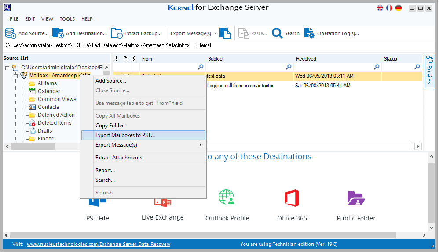Select Public Folder destination icon
Image resolution: width=439 pixels, height=252 pixels.
pos(356,198)
